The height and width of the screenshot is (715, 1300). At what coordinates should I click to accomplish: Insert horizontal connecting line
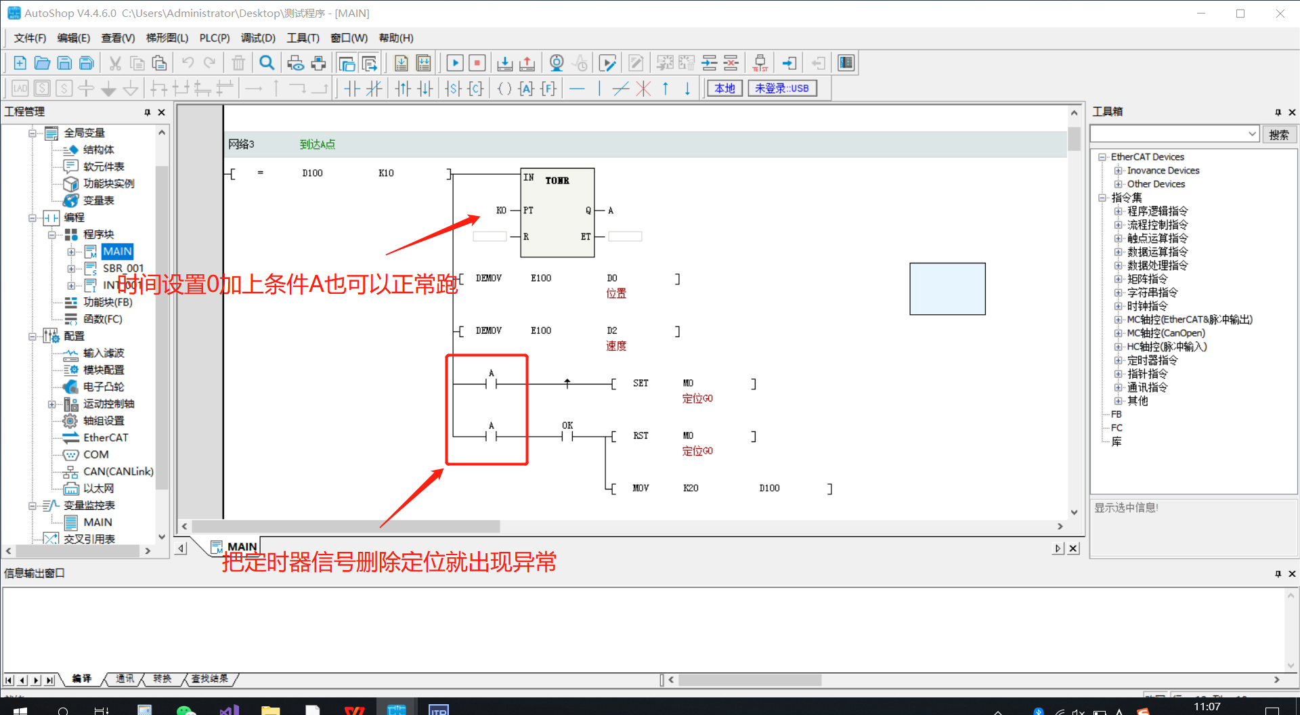pyautogui.click(x=577, y=88)
